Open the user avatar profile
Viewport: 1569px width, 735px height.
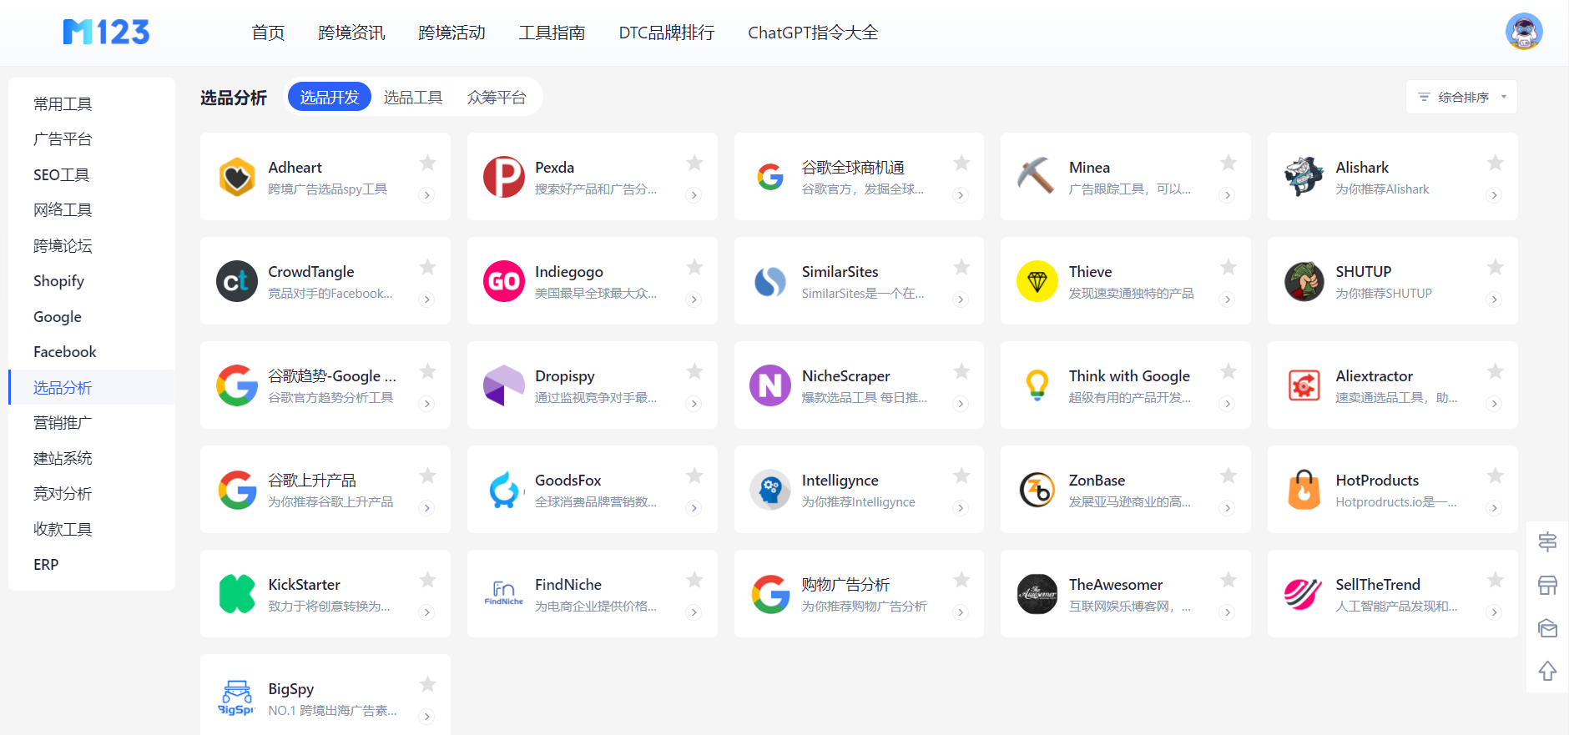(x=1524, y=32)
